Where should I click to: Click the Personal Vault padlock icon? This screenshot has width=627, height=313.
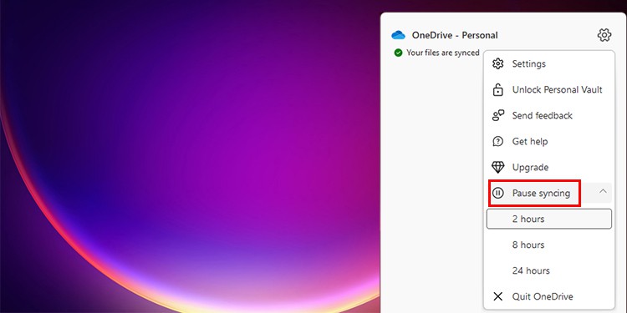[x=498, y=90]
